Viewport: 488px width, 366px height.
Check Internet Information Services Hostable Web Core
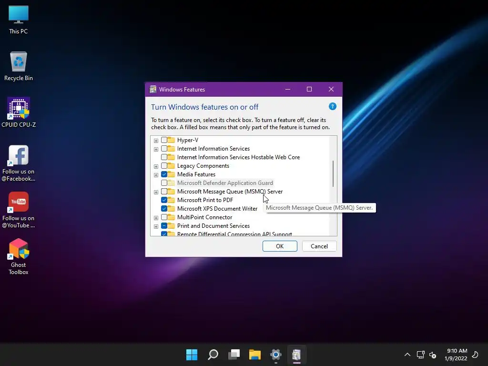point(164,157)
